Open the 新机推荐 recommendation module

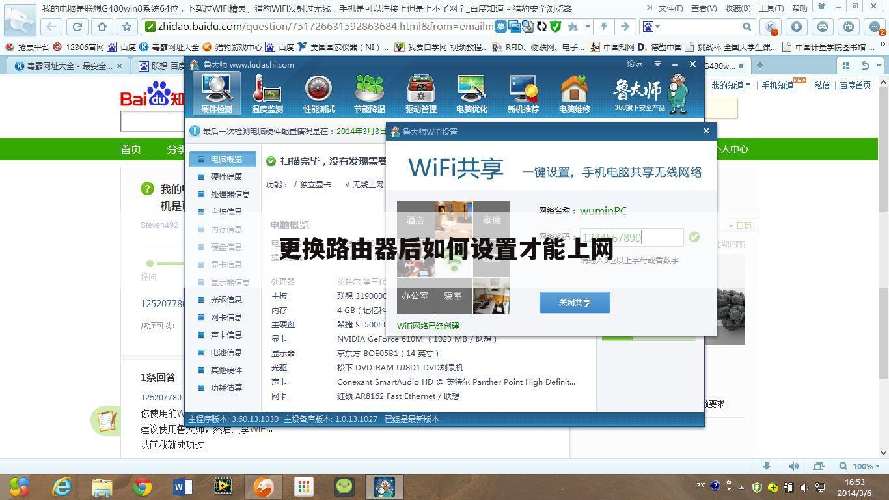523,93
